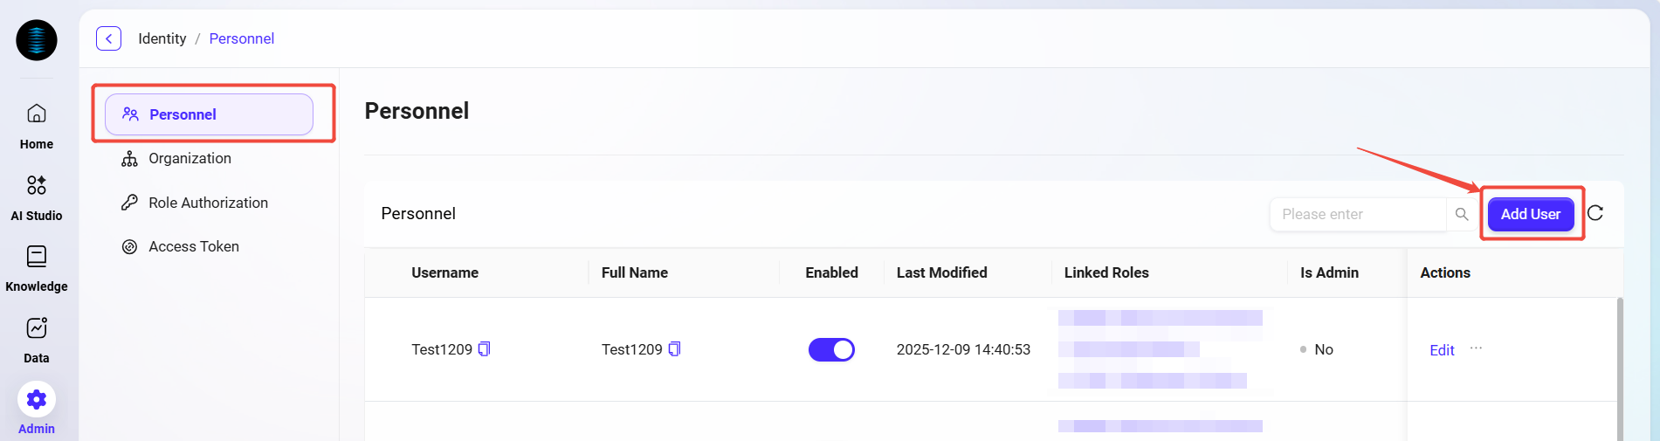Open more actions menu for Test1209
The image size is (1660, 441).
[x=1476, y=348]
